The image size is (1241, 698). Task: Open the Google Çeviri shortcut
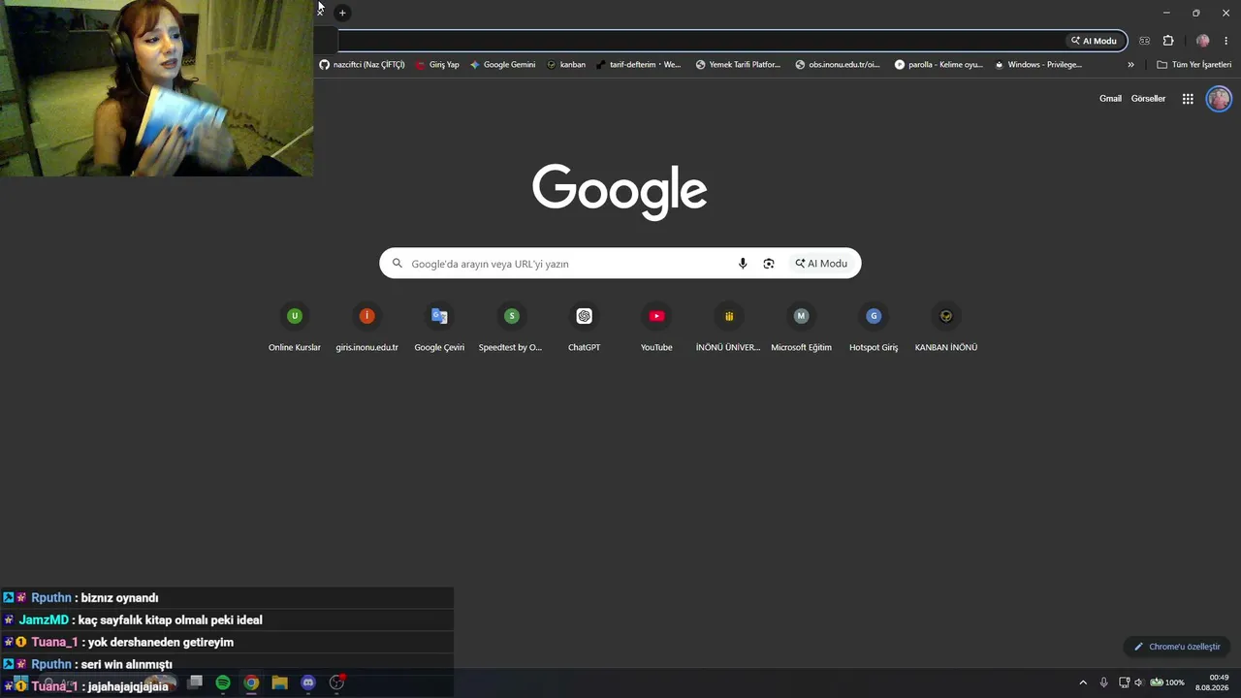439,327
